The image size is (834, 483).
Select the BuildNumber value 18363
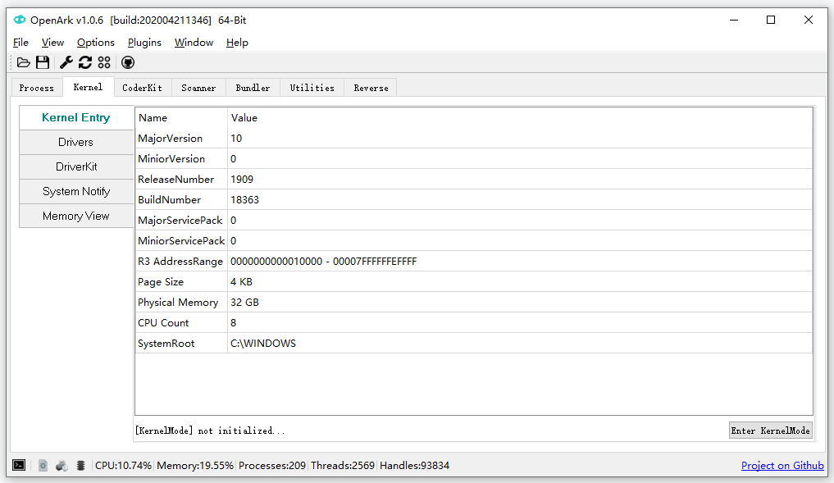[x=520, y=199]
